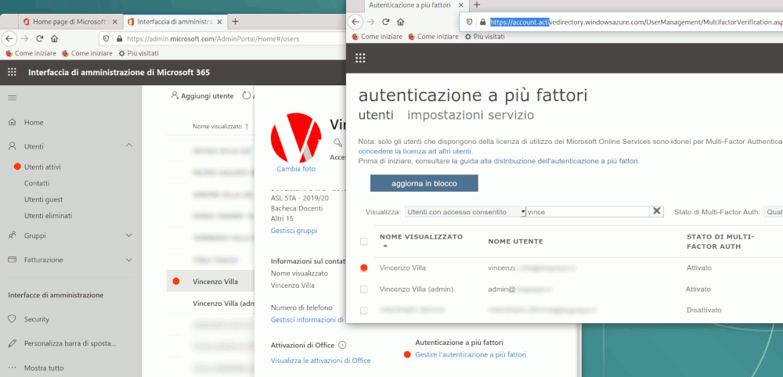Click Cambia foto link under profile picture
The image size is (783, 377).
tap(296, 169)
